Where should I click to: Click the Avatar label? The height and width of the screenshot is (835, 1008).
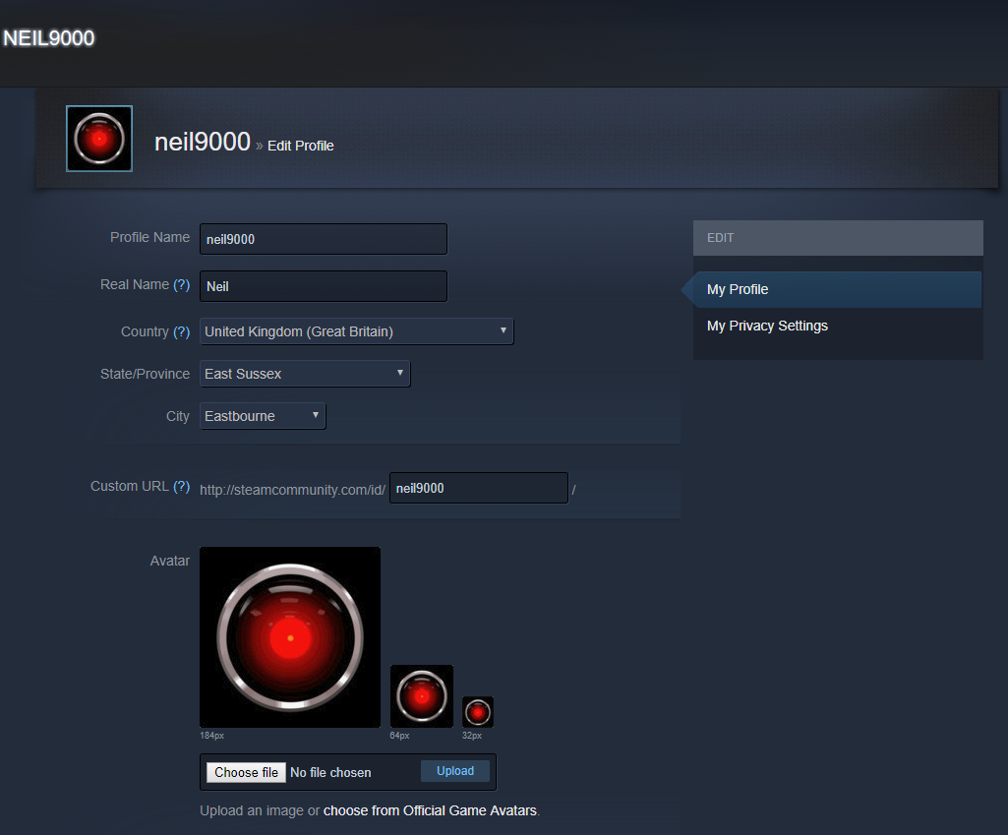point(170,561)
